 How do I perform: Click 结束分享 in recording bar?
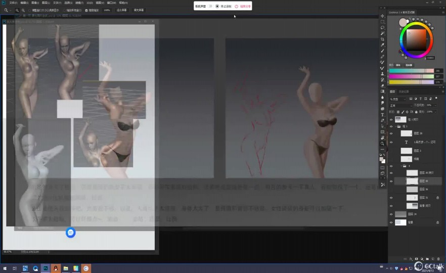click(x=243, y=6)
